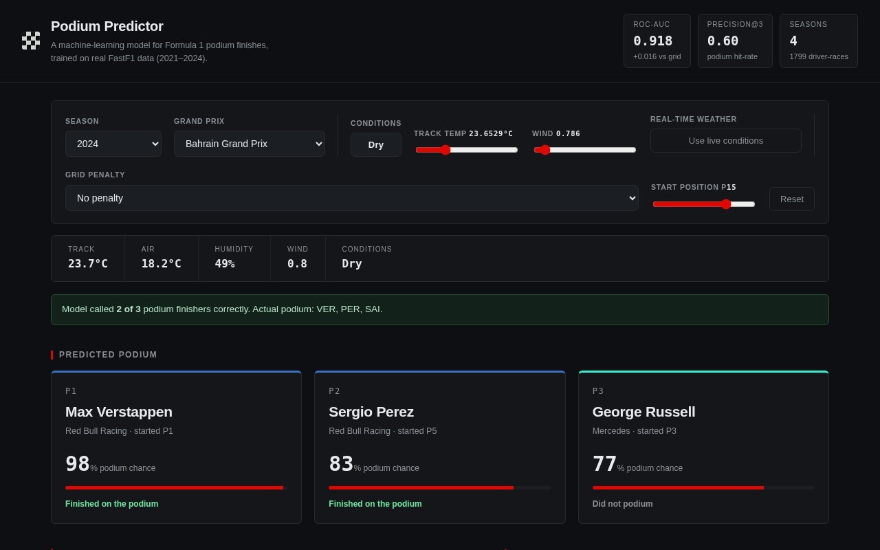Click the Predicted Podium heading
Viewport: 880px width, 550px height.
tap(108, 355)
